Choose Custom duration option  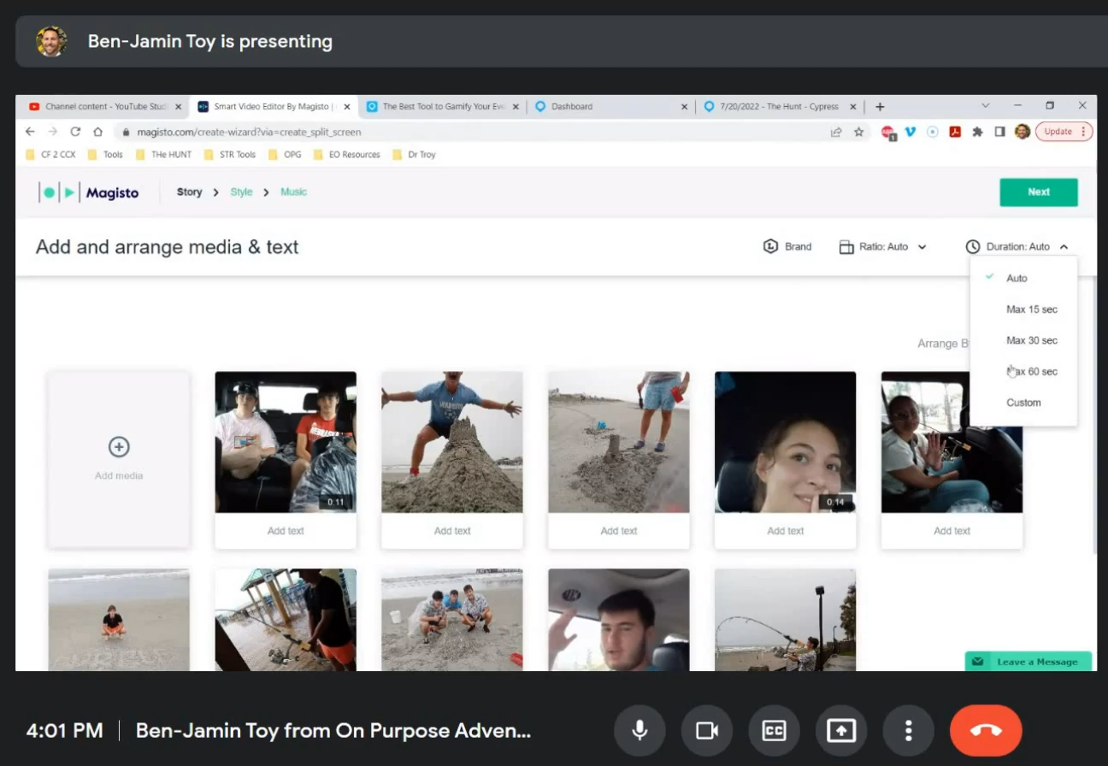click(x=1023, y=403)
